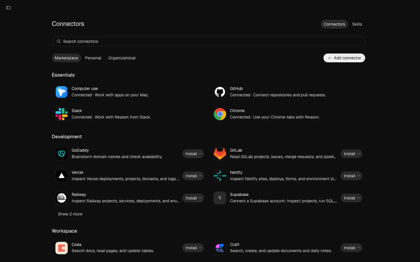
Task: Open the Chrome connector title
Action: pyautogui.click(x=237, y=111)
